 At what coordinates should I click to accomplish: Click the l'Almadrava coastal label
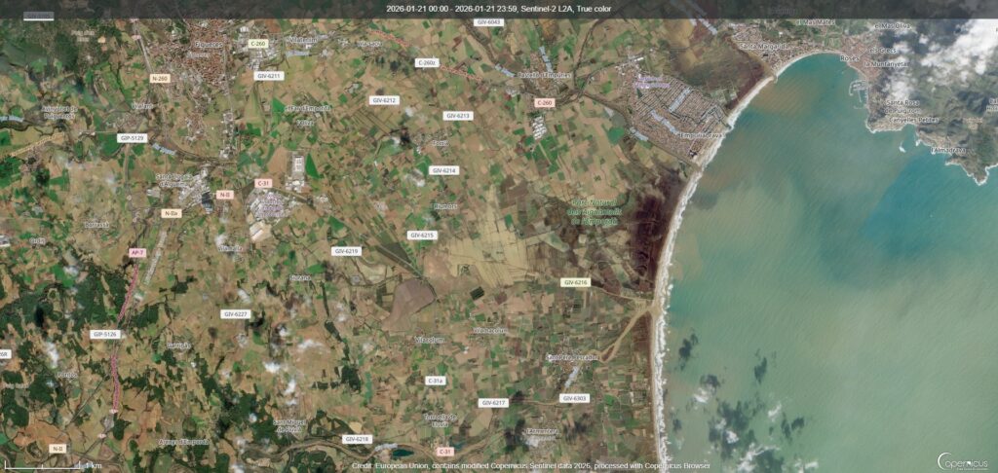(x=947, y=151)
